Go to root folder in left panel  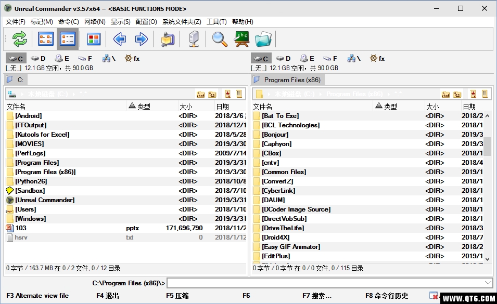pos(201,94)
